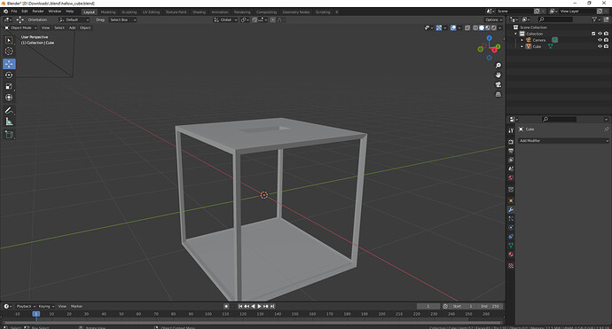Open the Global transform orientation dropdown

click(x=225, y=20)
